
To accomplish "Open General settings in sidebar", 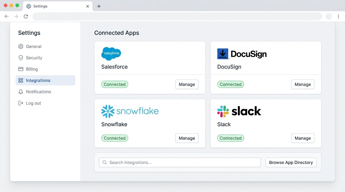I will (33, 46).
